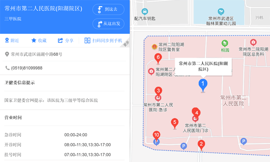This screenshot has height=162, width=270.
Task: Click the 挂号时间 07:00-11:30,13:30-17:00 value
Action: (x=88, y=155)
